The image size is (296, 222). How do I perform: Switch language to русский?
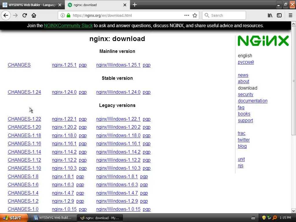pyautogui.click(x=246, y=62)
